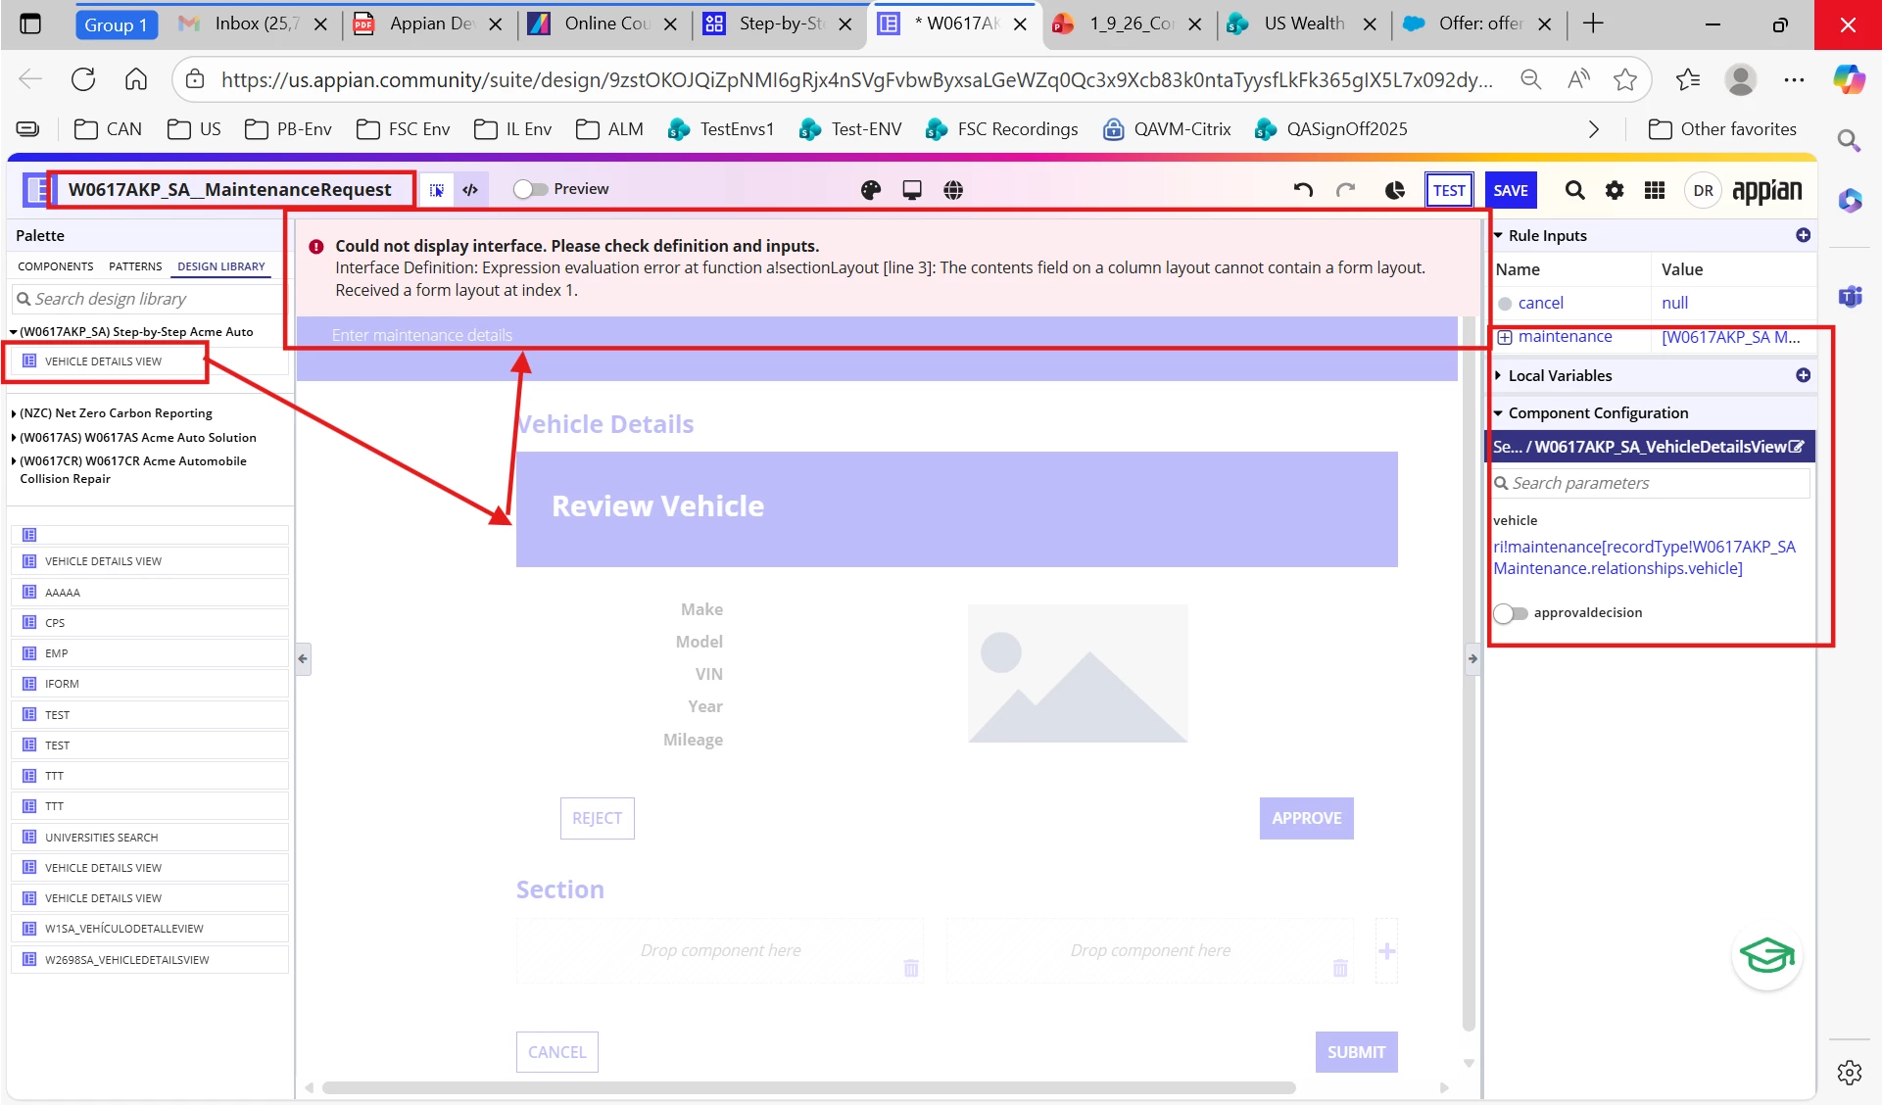
Task: Collapse the left palette panel arrow
Action: pos(303,658)
